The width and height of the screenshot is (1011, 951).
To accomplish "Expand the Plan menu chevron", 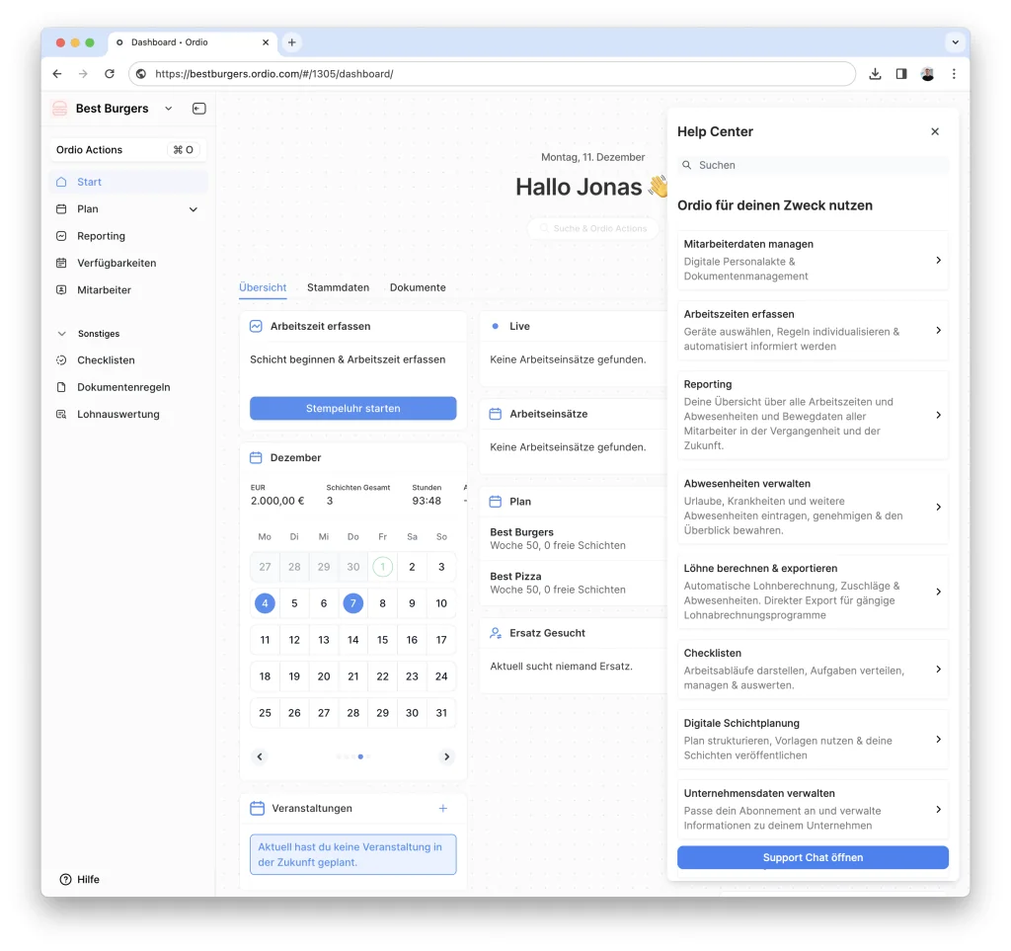I will (194, 209).
